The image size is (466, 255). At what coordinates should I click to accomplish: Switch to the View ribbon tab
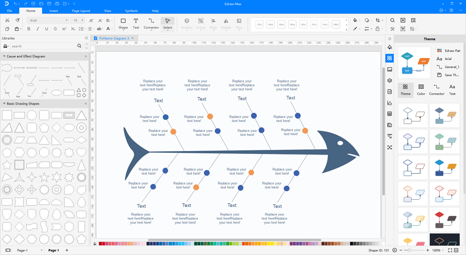108,10
